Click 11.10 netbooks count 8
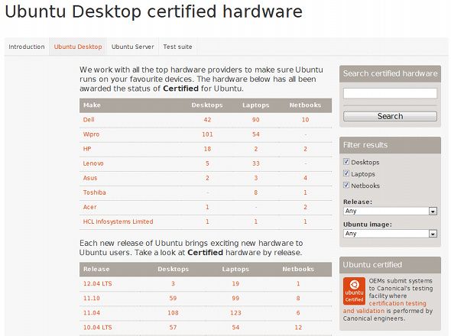 pyautogui.click(x=298, y=298)
